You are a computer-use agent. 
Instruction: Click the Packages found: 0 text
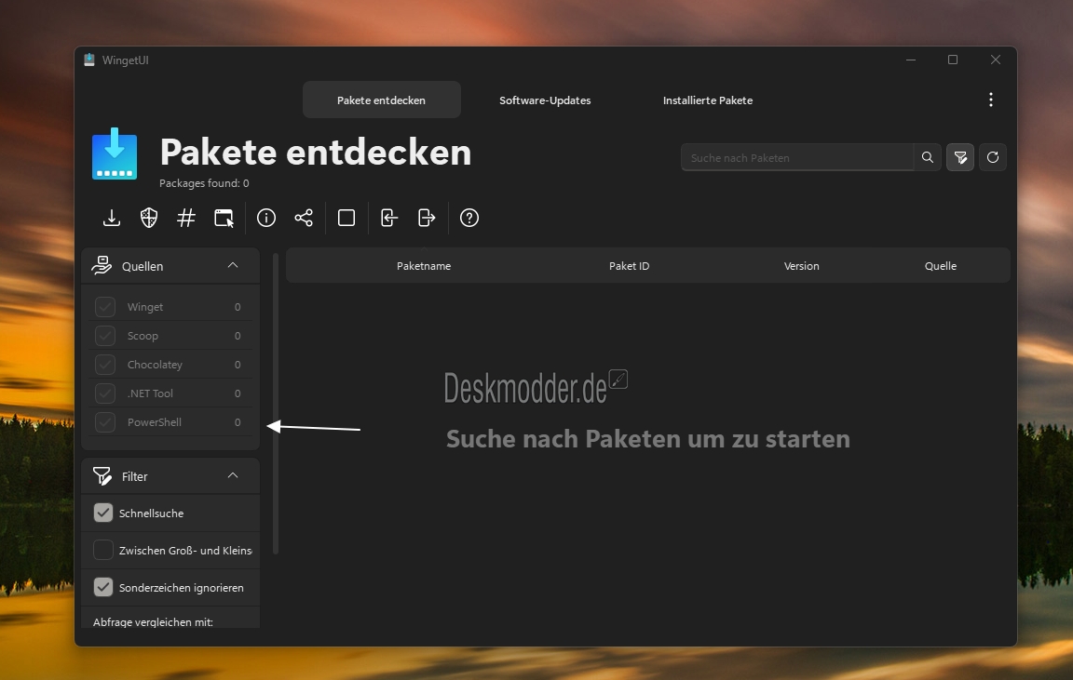point(204,183)
